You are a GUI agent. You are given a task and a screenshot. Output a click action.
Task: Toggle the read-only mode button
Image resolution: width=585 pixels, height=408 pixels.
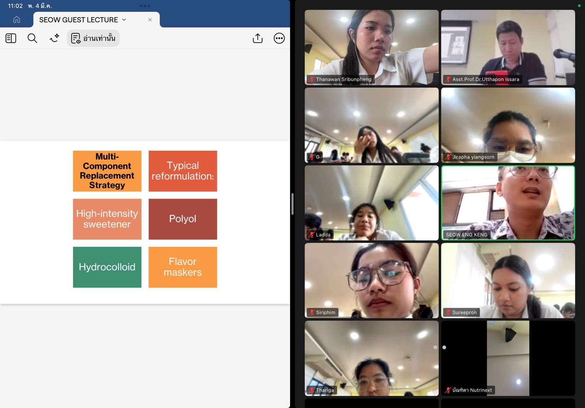(93, 38)
